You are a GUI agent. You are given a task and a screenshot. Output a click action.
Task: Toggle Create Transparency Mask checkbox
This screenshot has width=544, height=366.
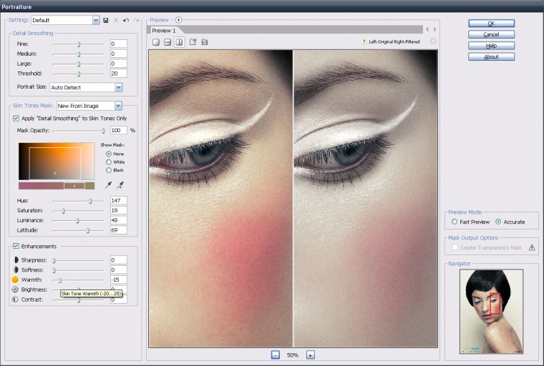455,247
